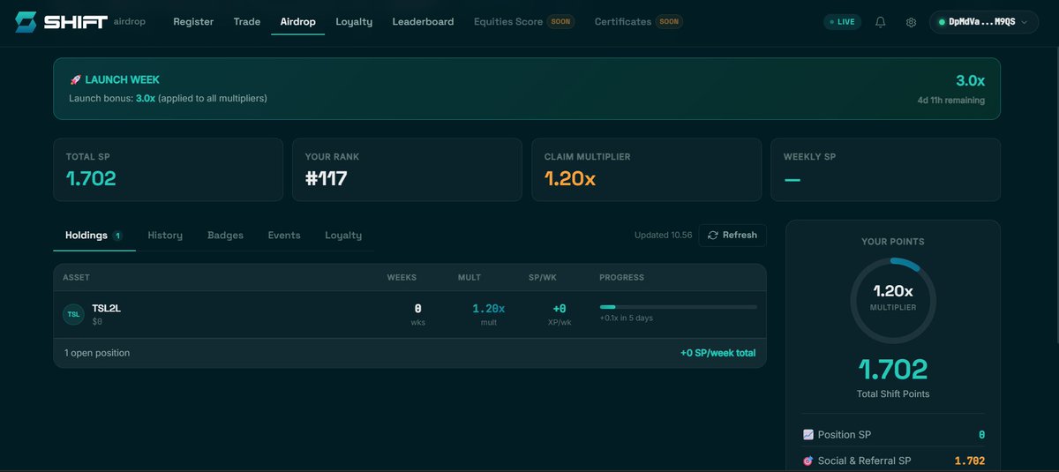Go to the Register page

pyautogui.click(x=193, y=22)
